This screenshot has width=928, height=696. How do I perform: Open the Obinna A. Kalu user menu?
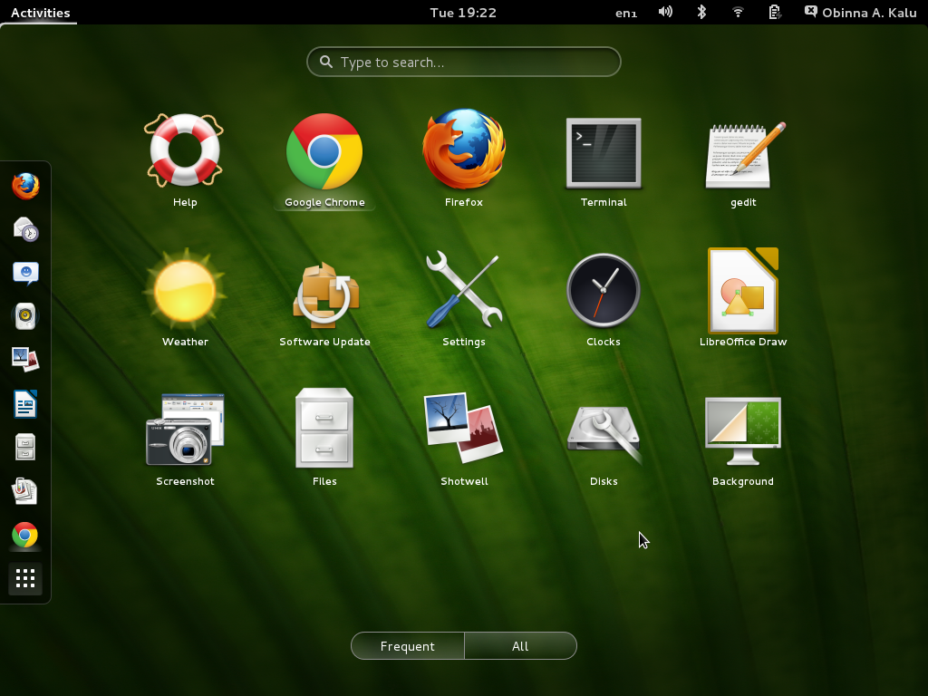click(861, 13)
